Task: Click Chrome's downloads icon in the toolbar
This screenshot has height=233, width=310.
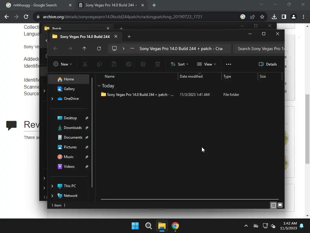Action: [x=274, y=17]
